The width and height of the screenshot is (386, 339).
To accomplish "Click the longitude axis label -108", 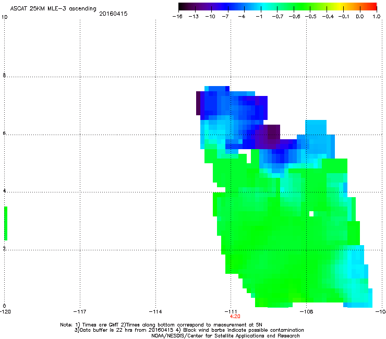I will [x=307, y=312].
